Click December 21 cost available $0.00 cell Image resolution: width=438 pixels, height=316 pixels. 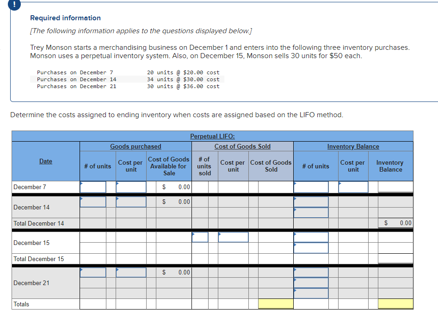pos(174,273)
